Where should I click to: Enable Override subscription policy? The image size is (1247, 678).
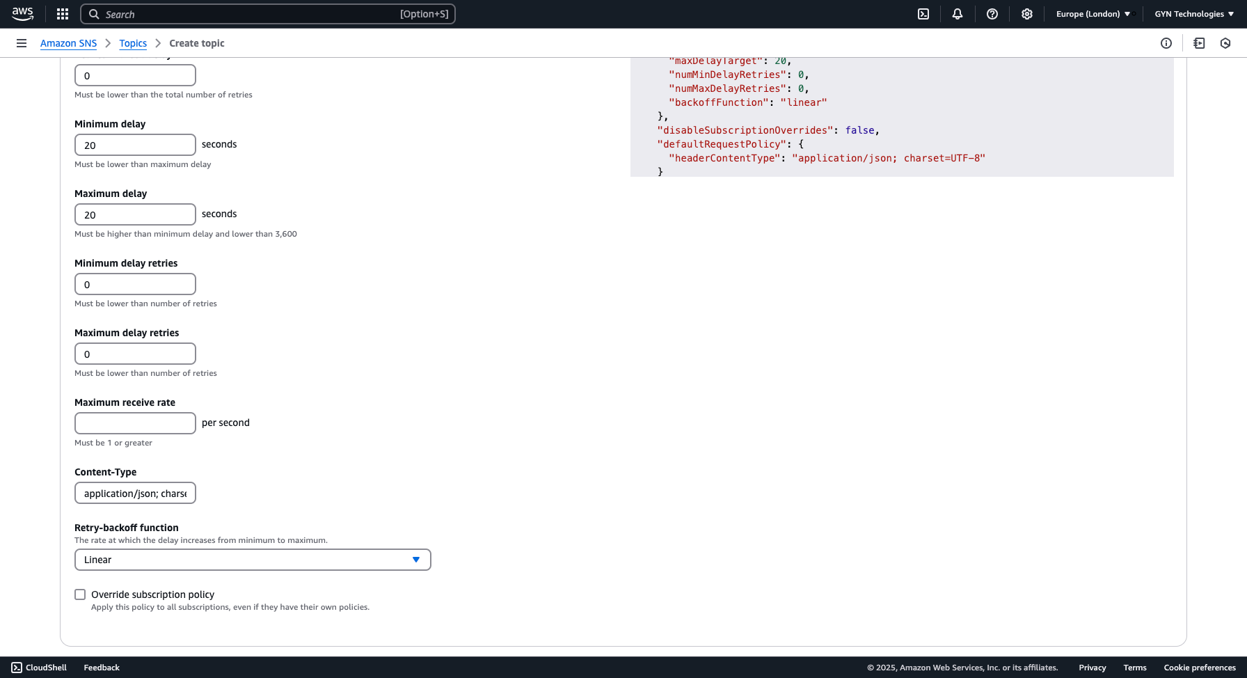click(x=80, y=594)
